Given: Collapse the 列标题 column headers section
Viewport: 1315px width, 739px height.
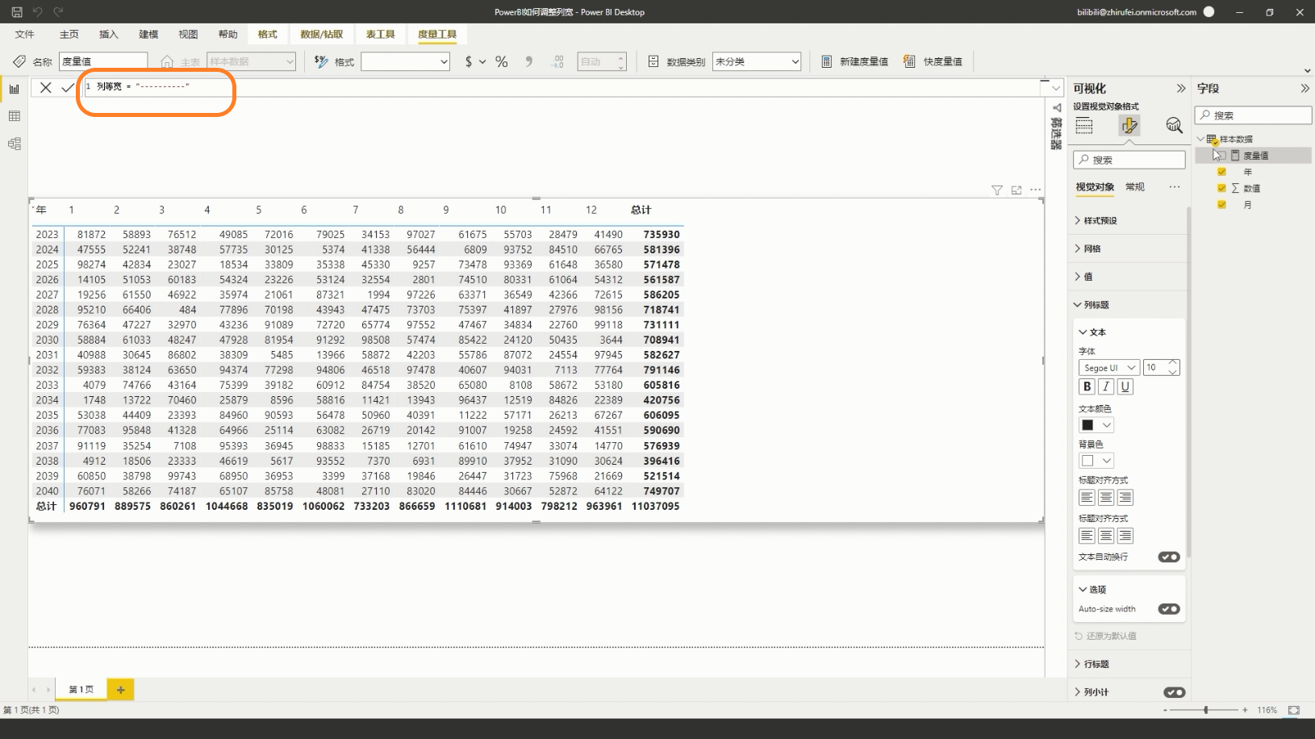Looking at the screenshot, I should (1092, 305).
